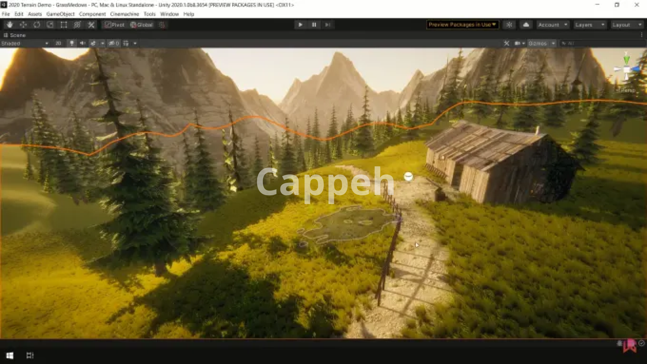Expand the Layers dropdown

[590, 25]
